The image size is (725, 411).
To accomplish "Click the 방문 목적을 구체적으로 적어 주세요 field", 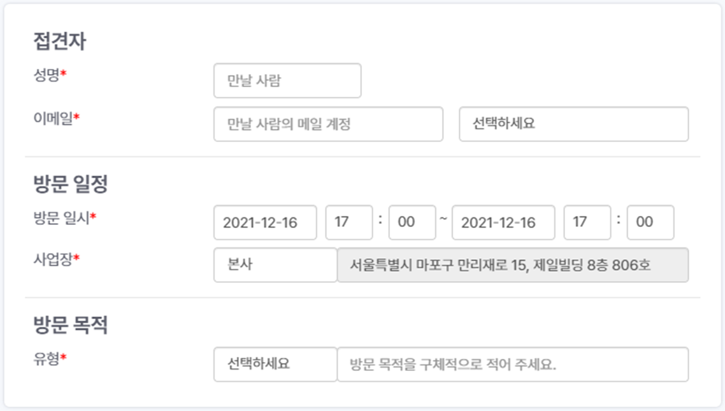I will point(513,364).
